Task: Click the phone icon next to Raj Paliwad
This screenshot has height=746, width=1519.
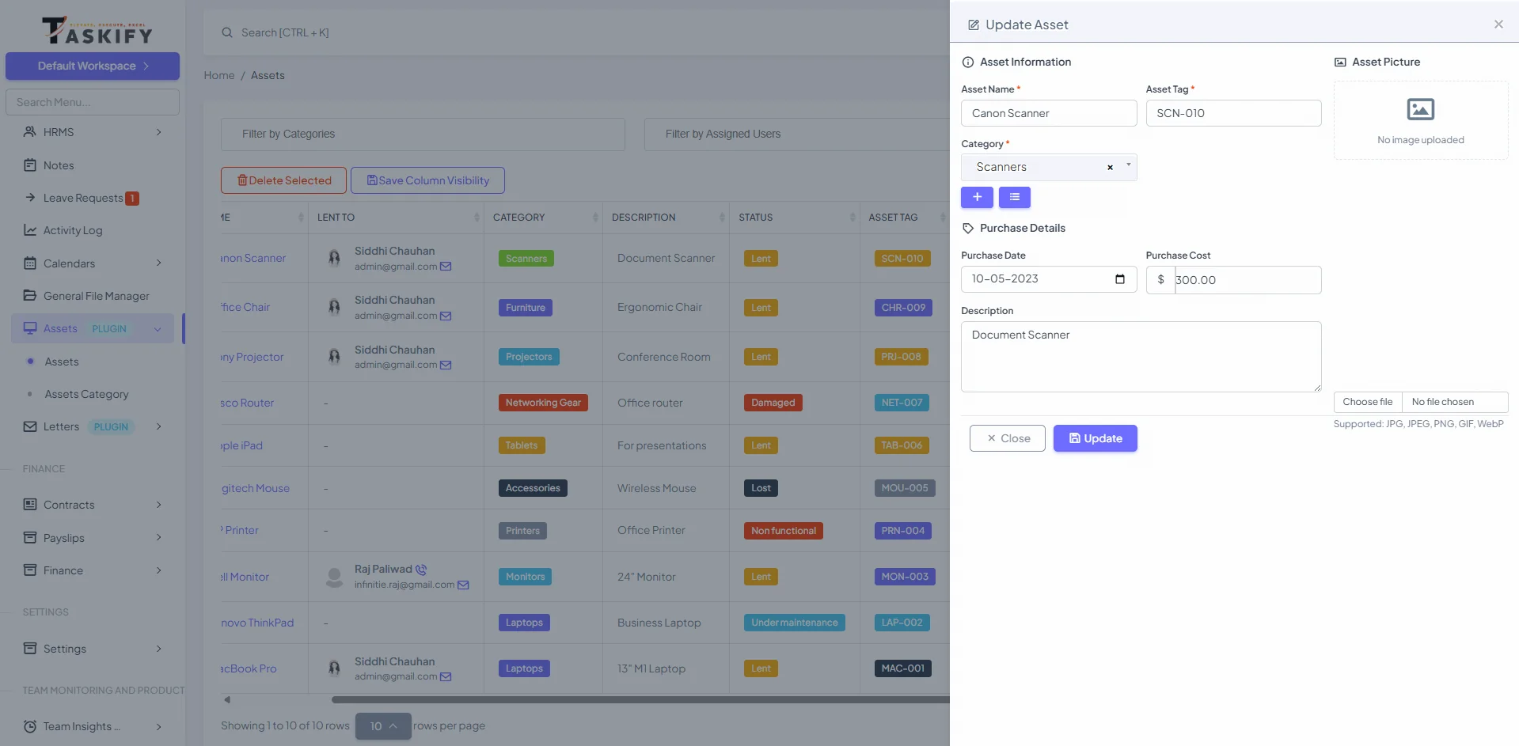Action: 421,570
